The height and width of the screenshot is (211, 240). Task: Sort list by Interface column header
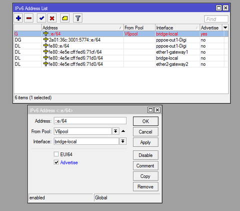[177, 28]
